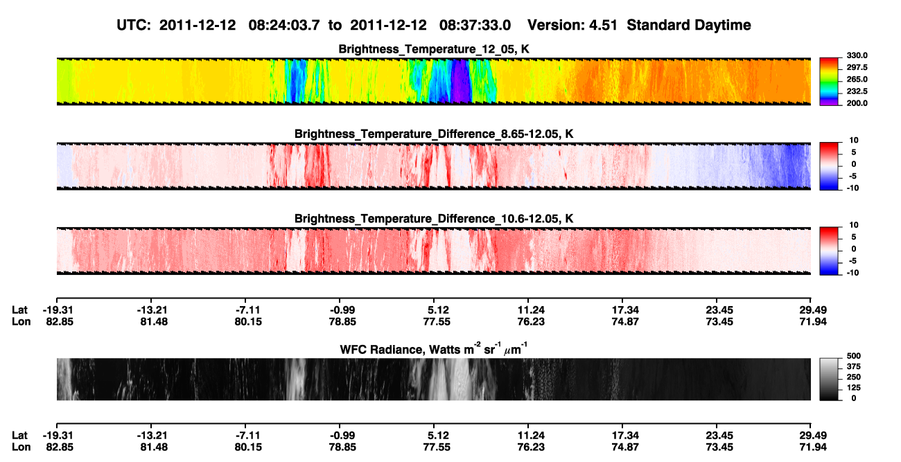Screen dimensions: 901x462
Task: Click the 297.5 colorbar label
Action: pyautogui.click(x=858, y=68)
